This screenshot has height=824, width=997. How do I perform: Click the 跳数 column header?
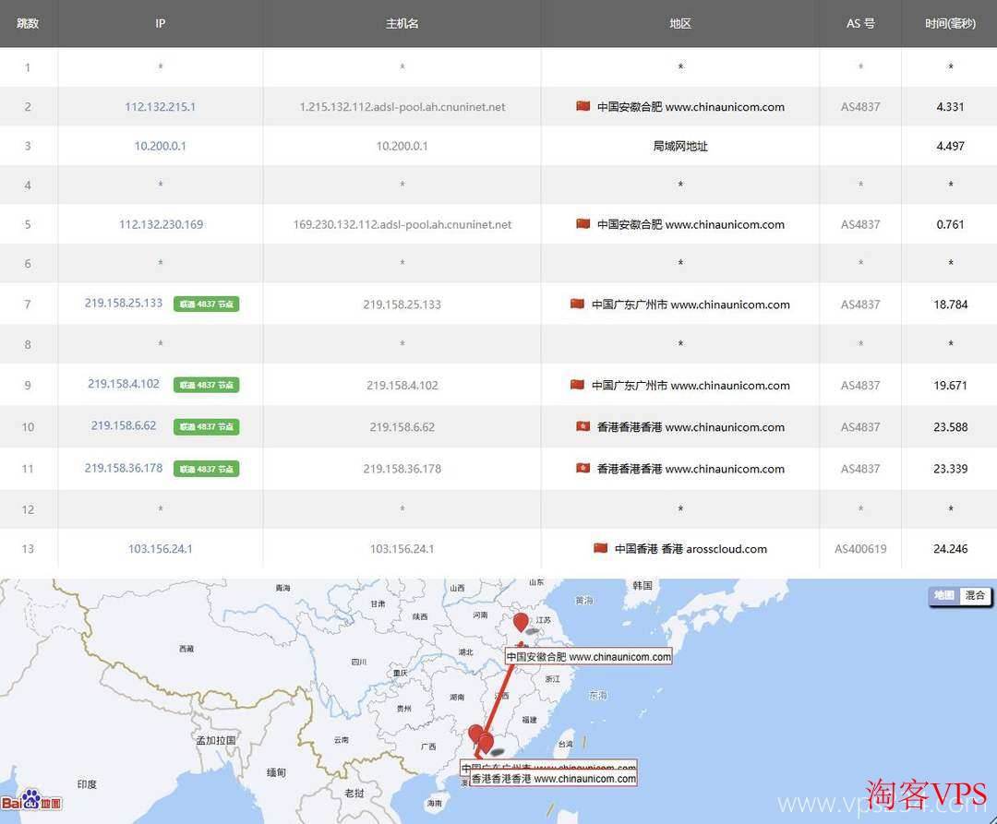28,23
